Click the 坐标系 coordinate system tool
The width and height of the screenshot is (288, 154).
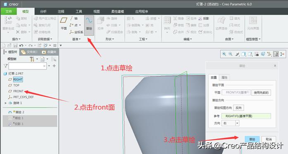pyautogui.click(x=76, y=32)
